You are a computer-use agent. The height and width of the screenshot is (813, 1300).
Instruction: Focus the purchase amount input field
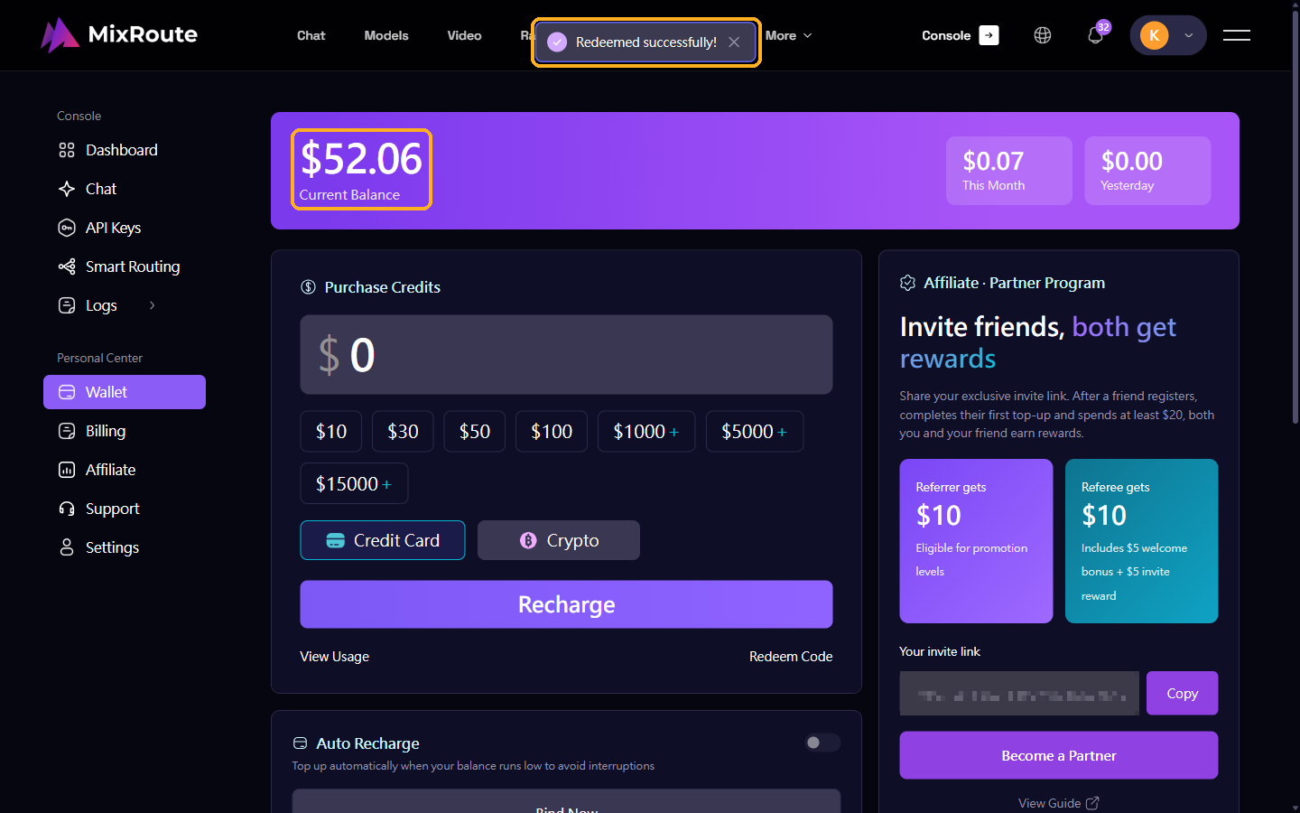point(566,354)
